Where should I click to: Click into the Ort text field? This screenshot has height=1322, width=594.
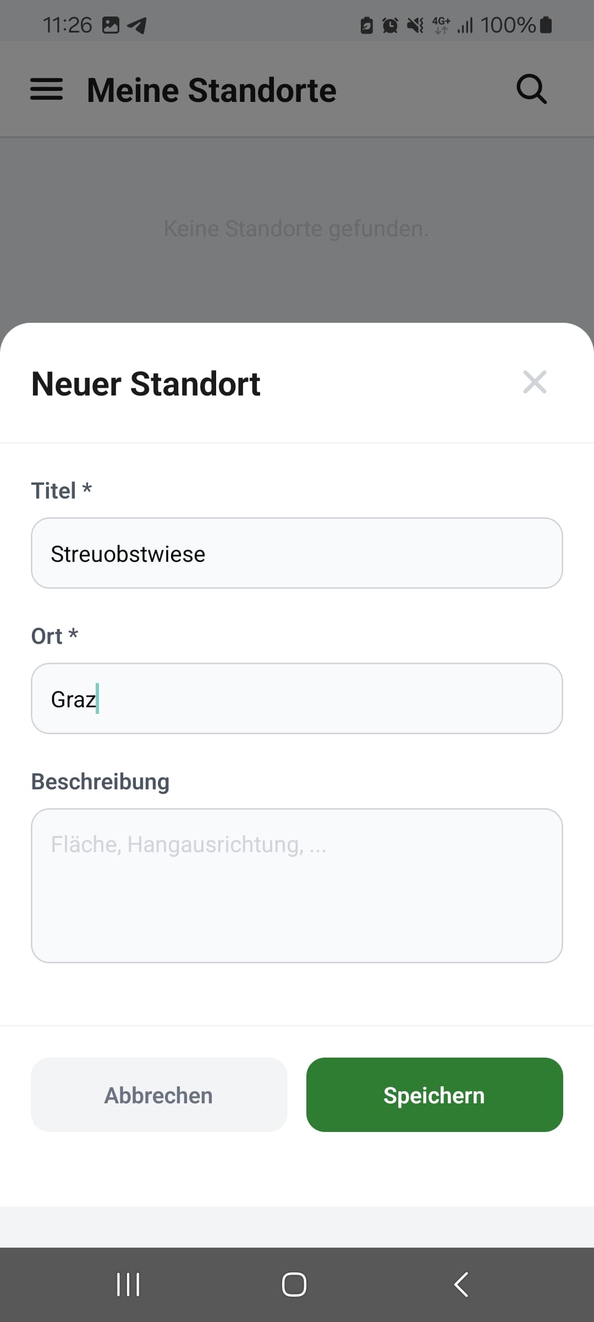tap(297, 698)
